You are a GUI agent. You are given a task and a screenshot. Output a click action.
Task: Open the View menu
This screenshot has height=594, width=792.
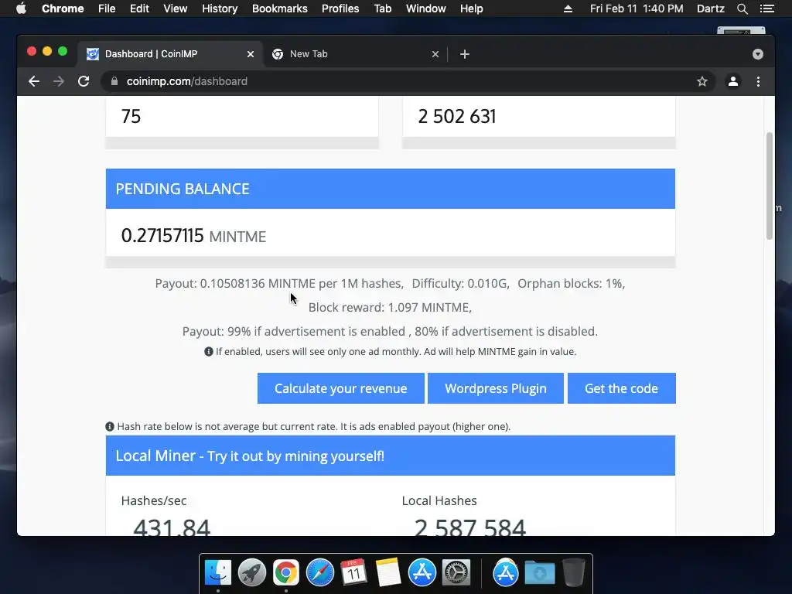pos(176,9)
